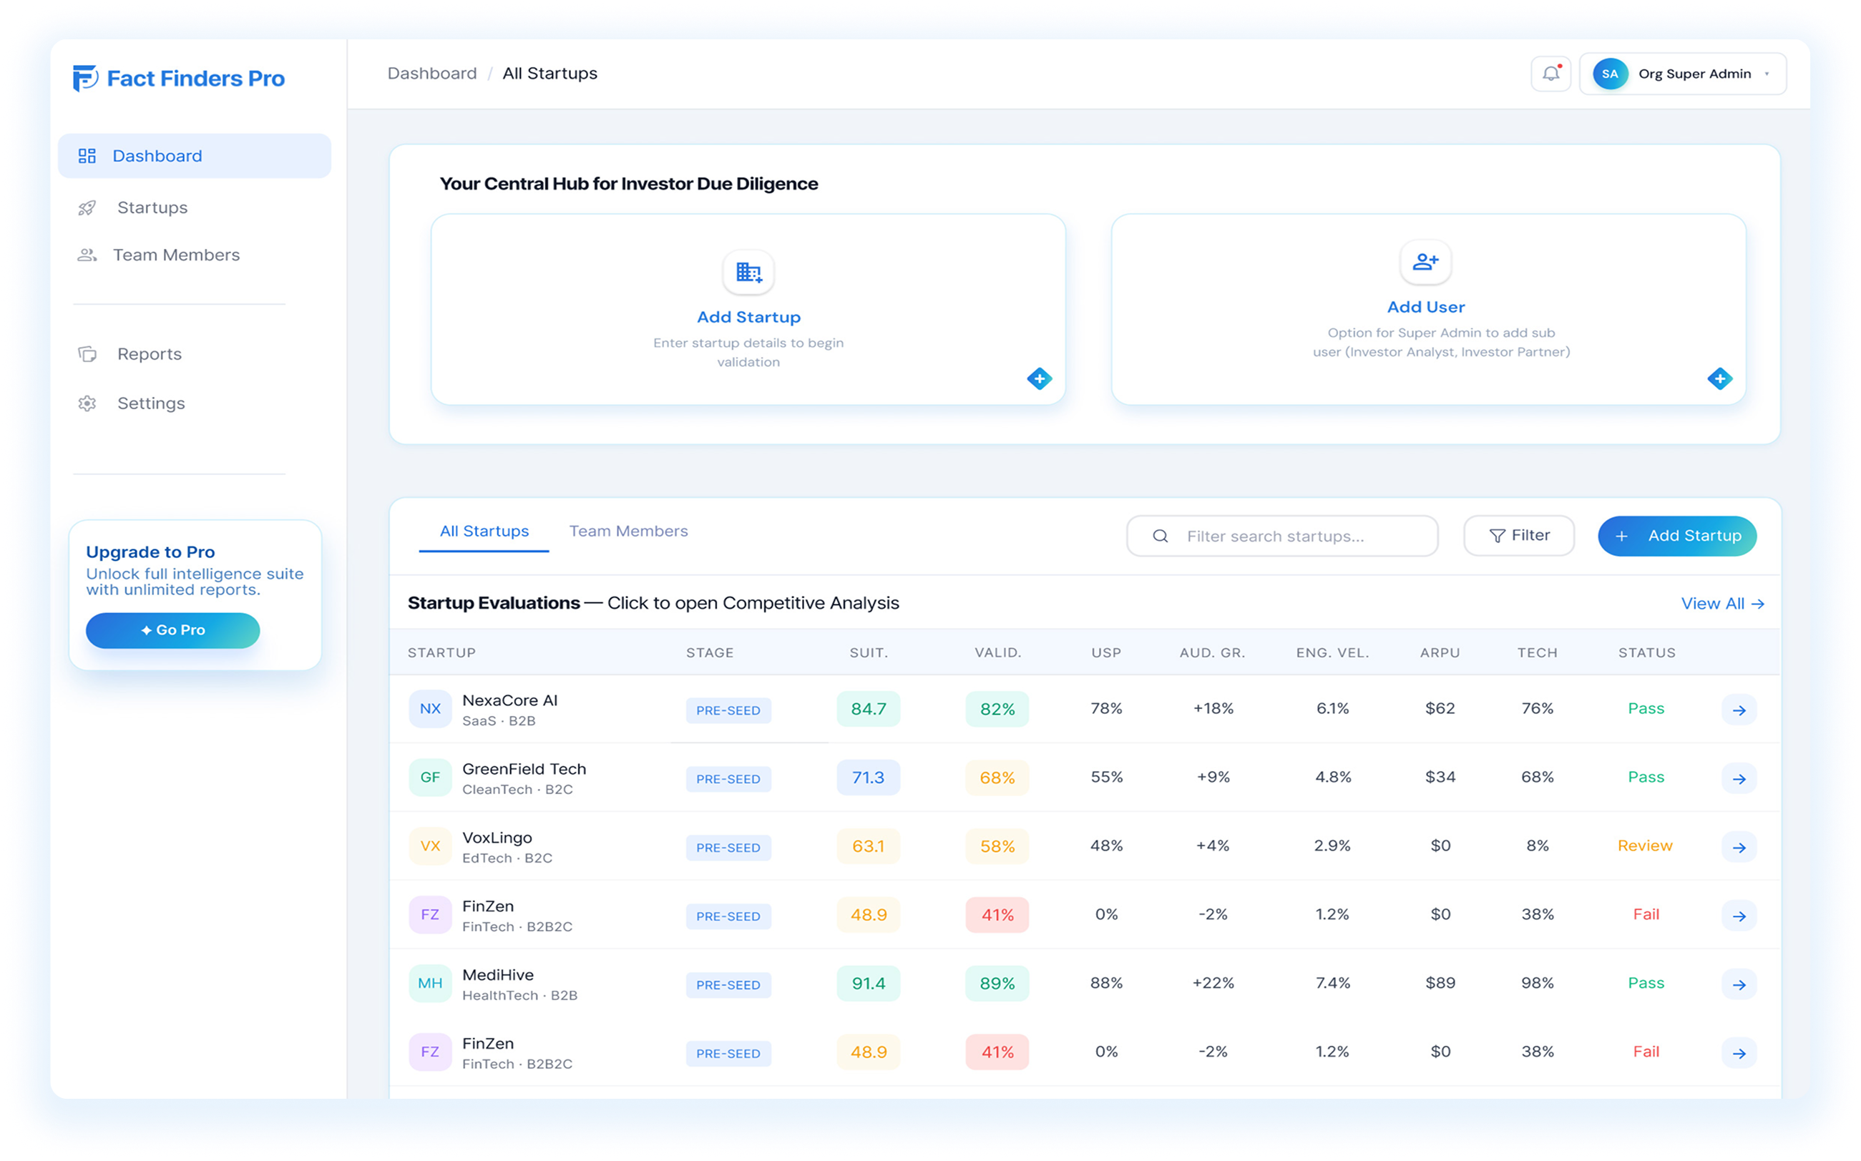Click the blue Add Startup button
The height and width of the screenshot is (1161, 1861).
pyautogui.click(x=1676, y=536)
